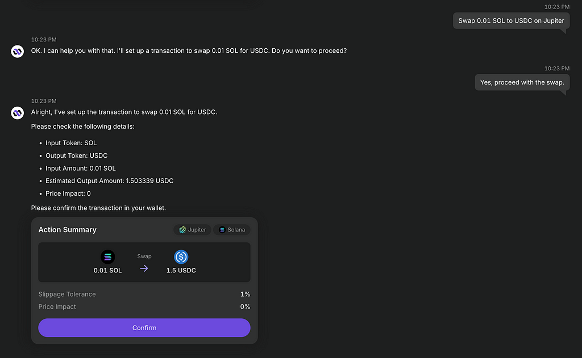The height and width of the screenshot is (358, 582).
Task: Click the Solana network badge
Action: [x=232, y=230]
